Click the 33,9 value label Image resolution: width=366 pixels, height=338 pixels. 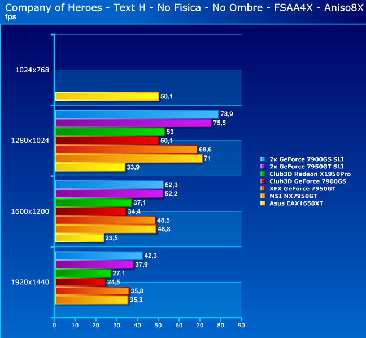(x=133, y=167)
